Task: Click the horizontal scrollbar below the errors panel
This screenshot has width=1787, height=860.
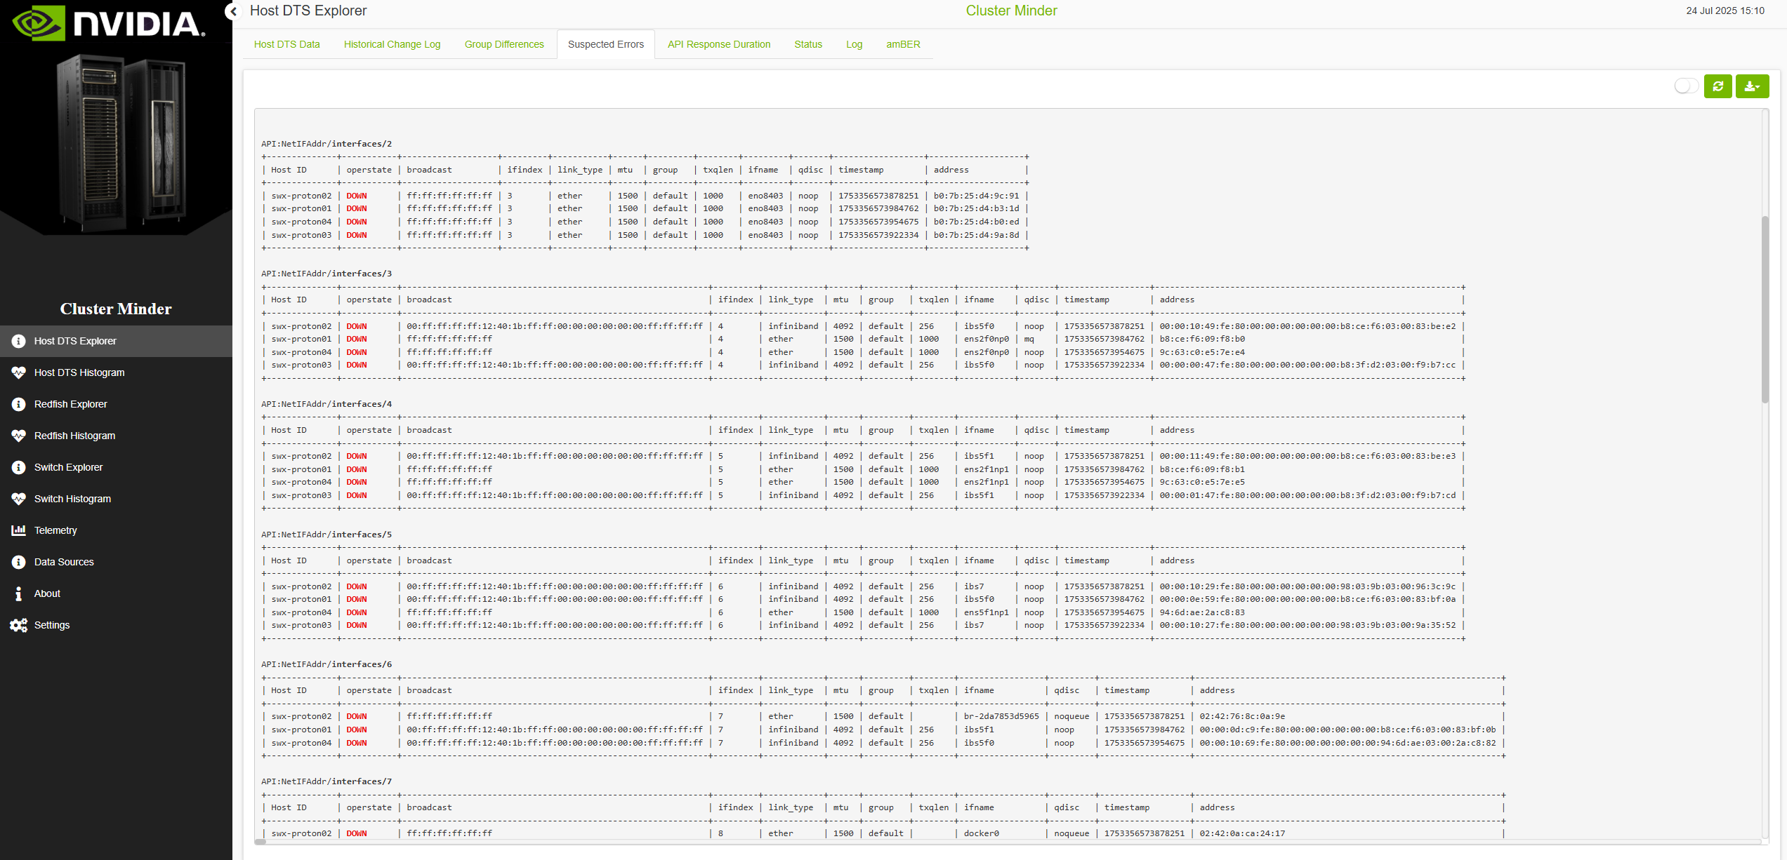Action: (x=261, y=842)
